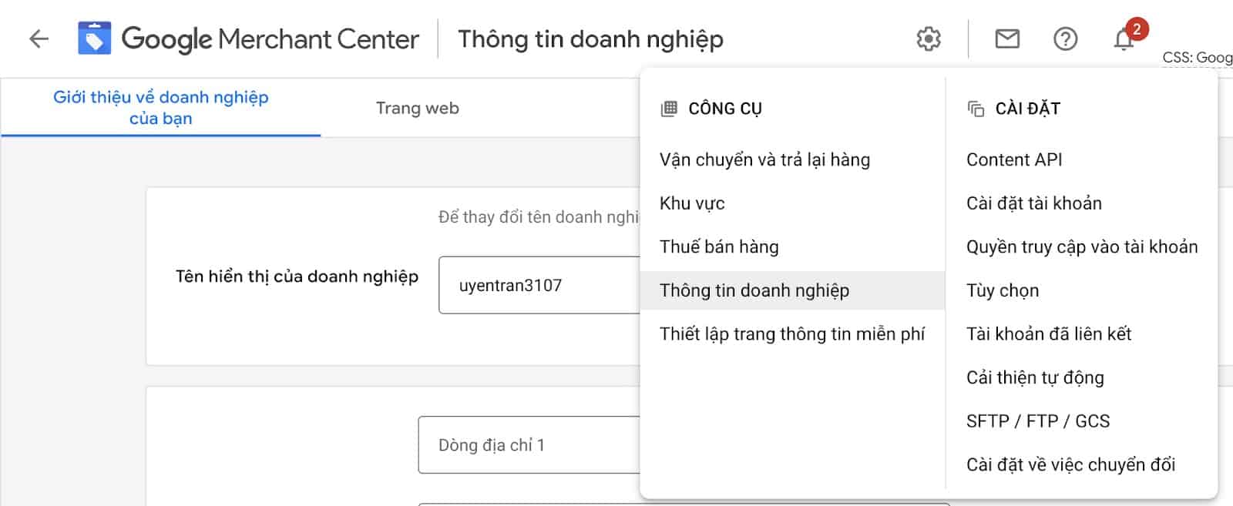
Task: Open Vận chuyển và trả lại hàng
Action: point(764,159)
